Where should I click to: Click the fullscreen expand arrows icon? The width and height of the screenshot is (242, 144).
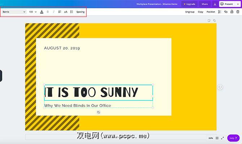point(222,138)
